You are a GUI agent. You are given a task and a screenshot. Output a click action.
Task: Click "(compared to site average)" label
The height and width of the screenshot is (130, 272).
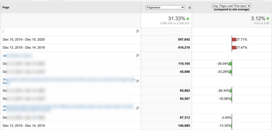tap(232, 10)
